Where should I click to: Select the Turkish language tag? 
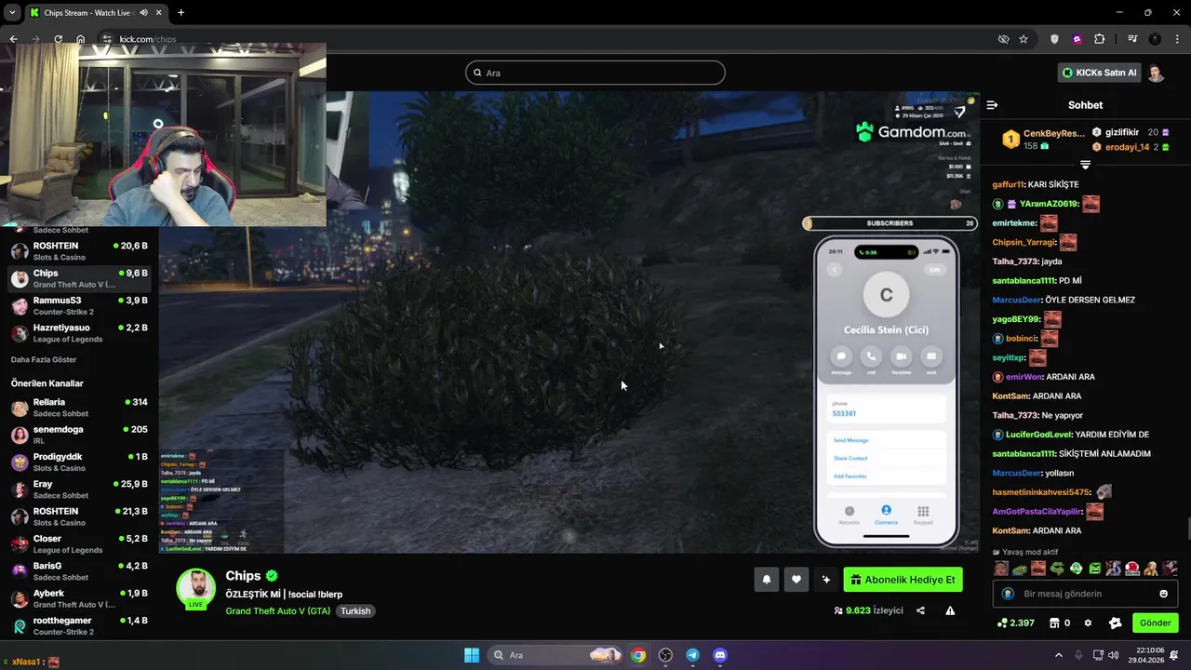(355, 611)
